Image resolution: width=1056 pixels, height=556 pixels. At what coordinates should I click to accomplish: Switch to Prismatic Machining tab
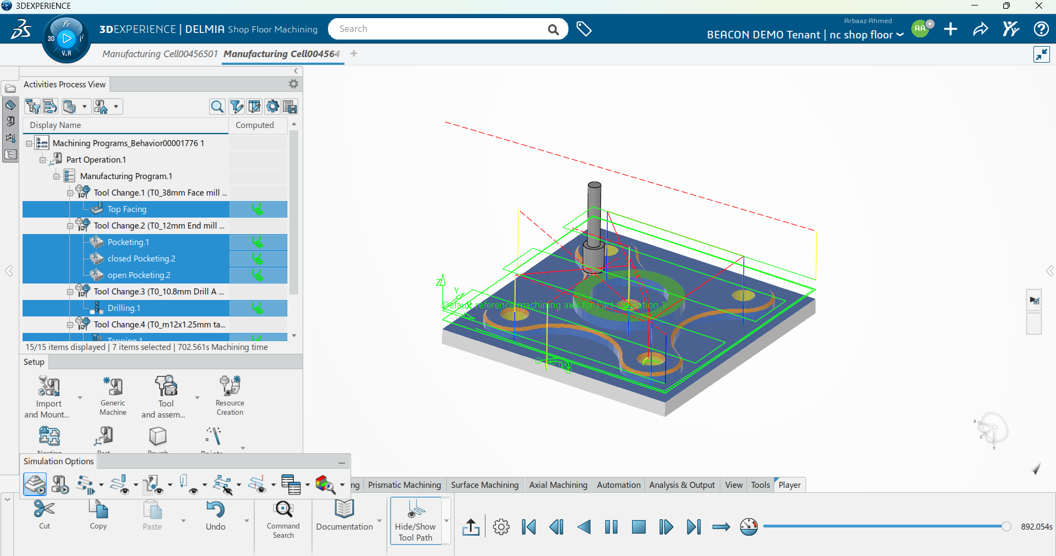[404, 485]
